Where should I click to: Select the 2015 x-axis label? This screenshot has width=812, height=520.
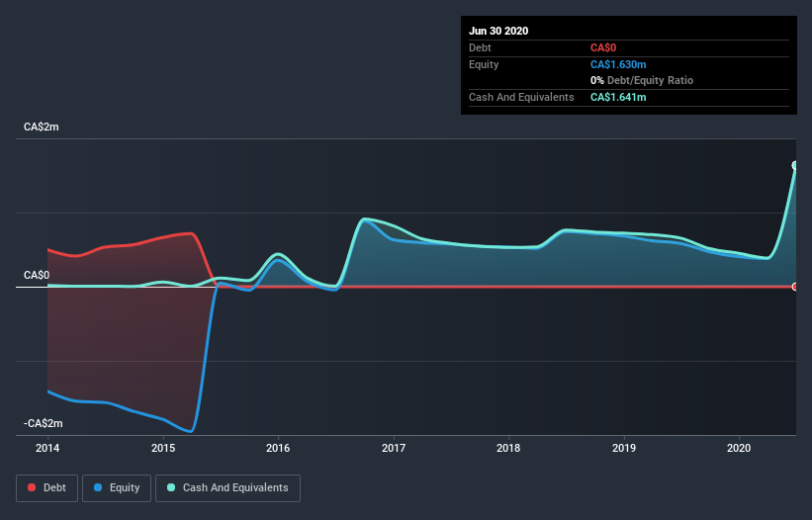point(163,448)
